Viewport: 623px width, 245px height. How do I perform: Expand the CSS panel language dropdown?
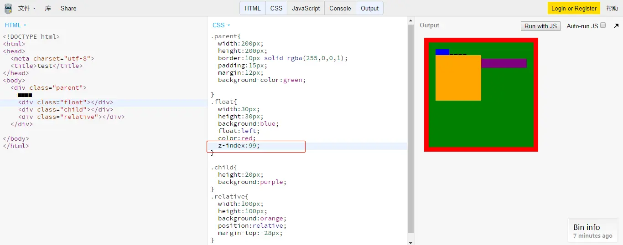pos(222,25)
